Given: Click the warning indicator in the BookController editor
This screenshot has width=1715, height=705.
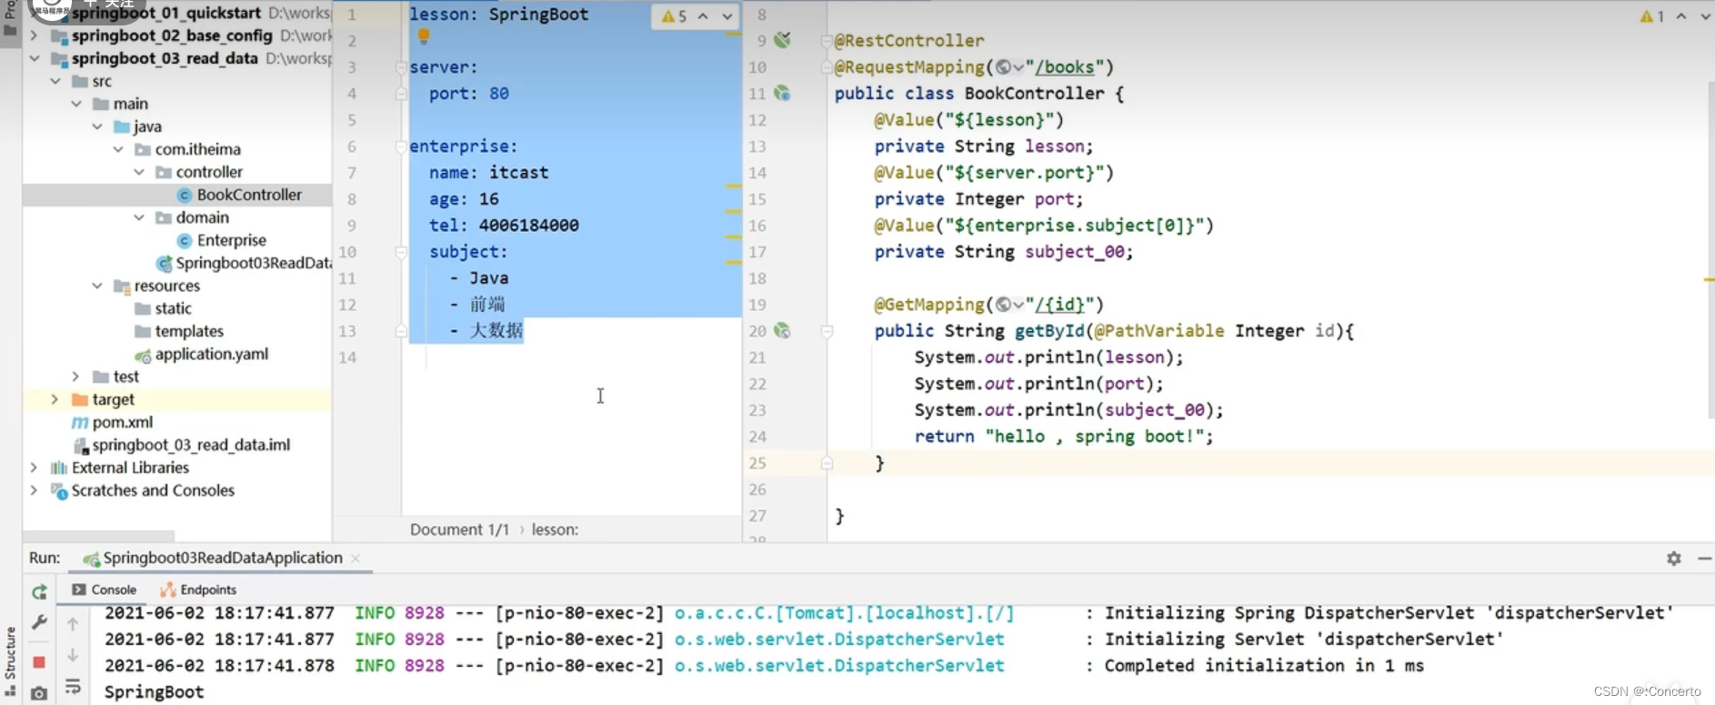Looking at the screenshot, I should pos(1652,16).
